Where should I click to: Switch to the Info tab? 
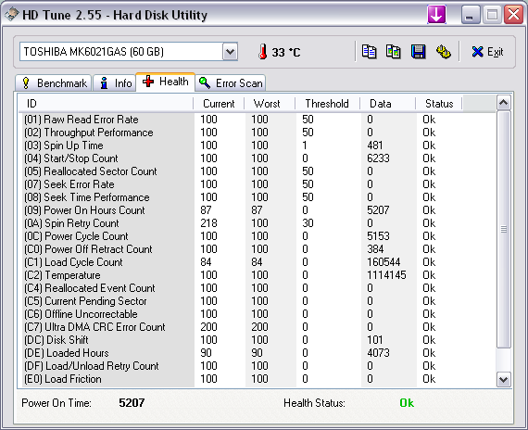[115, 82]
